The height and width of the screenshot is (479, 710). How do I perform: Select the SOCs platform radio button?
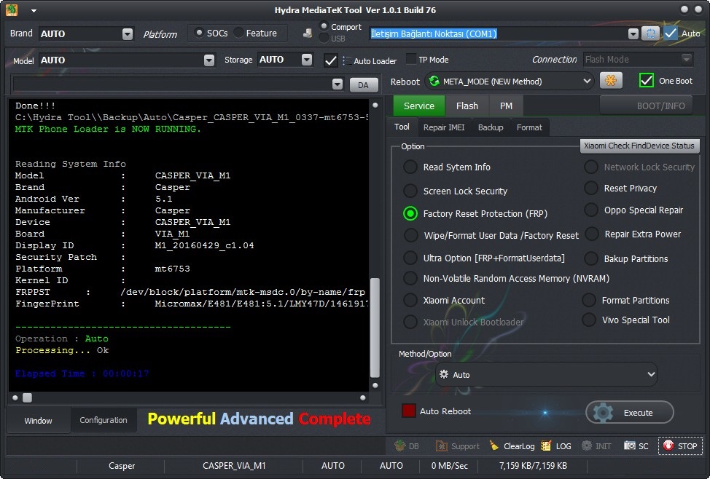pyautogui.click(x=198, y=33)
